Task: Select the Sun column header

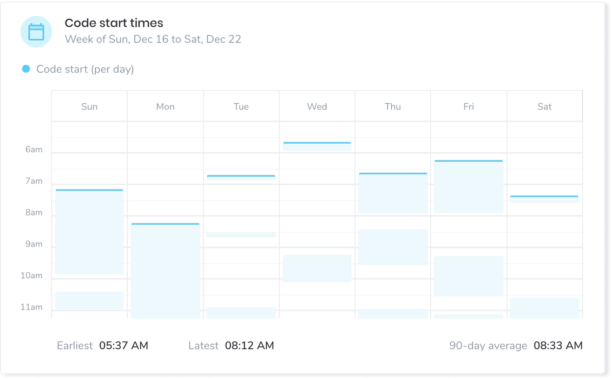Action: [x=90, y=106]
